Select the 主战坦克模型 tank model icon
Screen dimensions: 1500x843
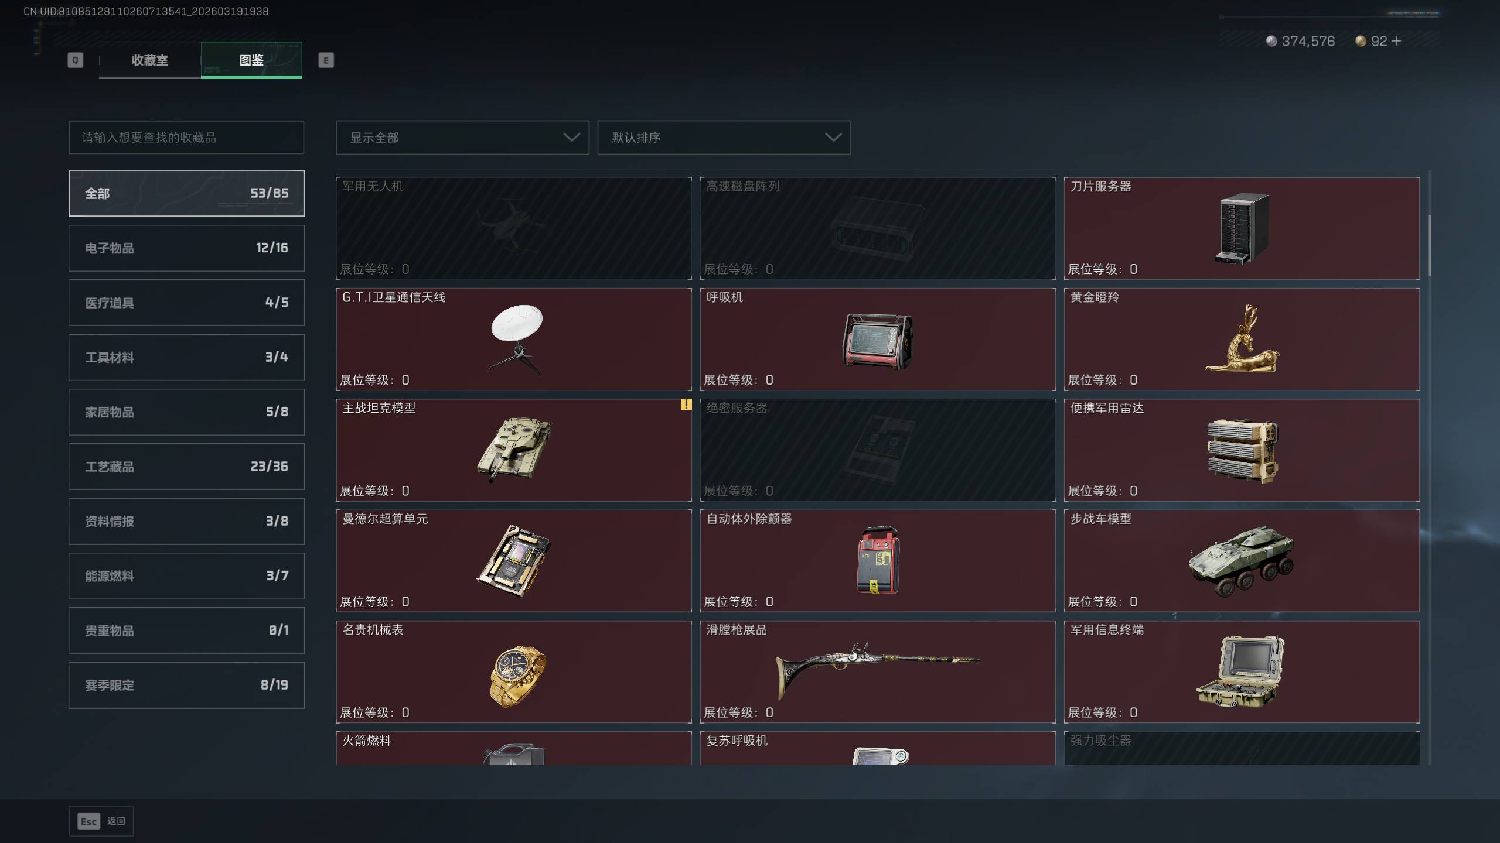click(514, 450)
